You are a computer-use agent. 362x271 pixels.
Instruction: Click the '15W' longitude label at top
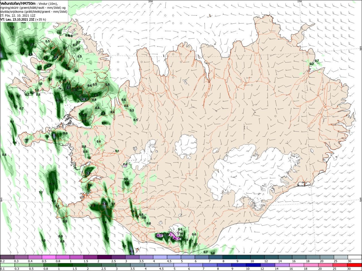pyautogui.click(x=299, y=1)
